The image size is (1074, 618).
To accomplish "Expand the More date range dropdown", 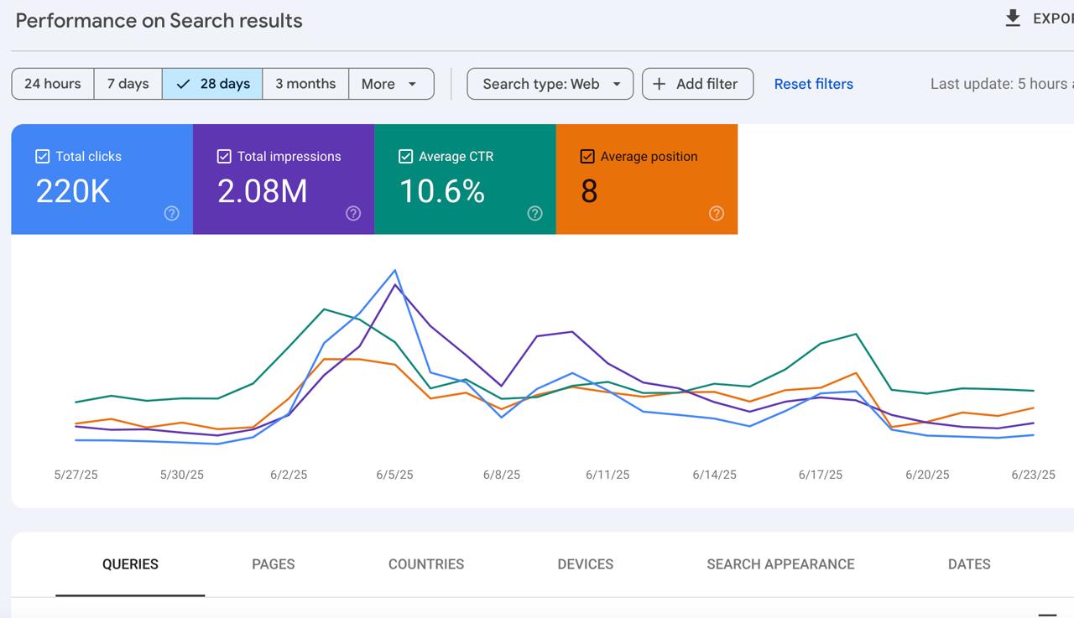I will (390, 84).
